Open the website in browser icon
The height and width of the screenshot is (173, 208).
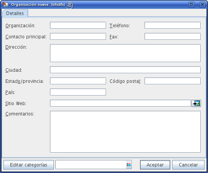coord(196,103)
